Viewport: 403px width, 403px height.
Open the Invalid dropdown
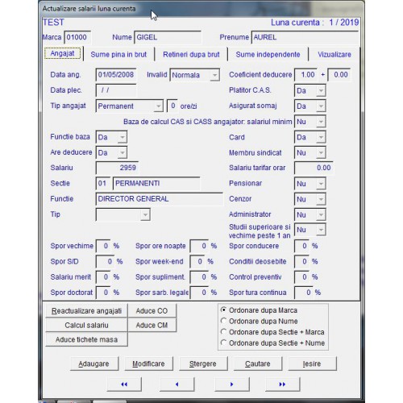point(214,75)
